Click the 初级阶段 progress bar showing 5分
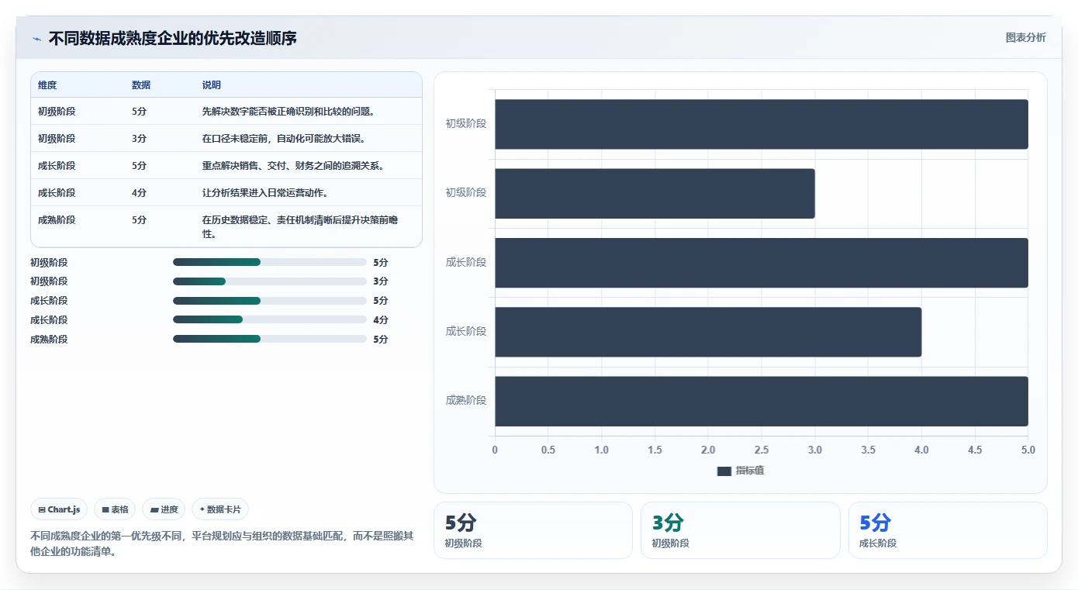This screenshot has width=1078, height=590. coord(270,262)
